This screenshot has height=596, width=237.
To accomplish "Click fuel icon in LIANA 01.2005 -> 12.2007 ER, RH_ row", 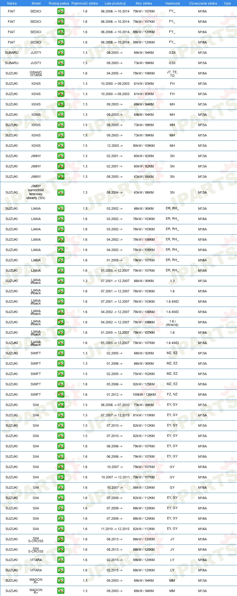I will pyautogui.click(x=61, y=270).
